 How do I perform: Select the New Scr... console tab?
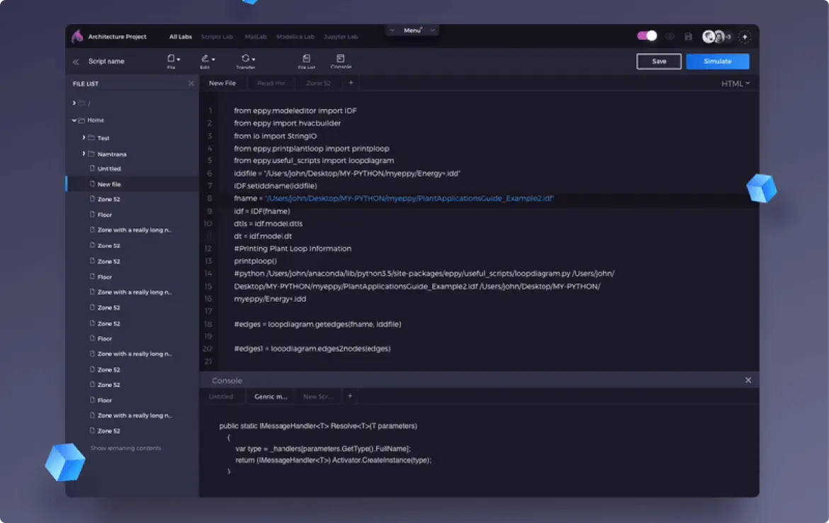point(318,396)
